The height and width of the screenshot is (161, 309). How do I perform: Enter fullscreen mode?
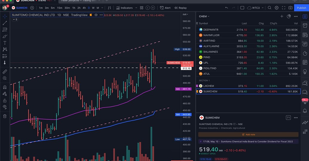point(284,8)
